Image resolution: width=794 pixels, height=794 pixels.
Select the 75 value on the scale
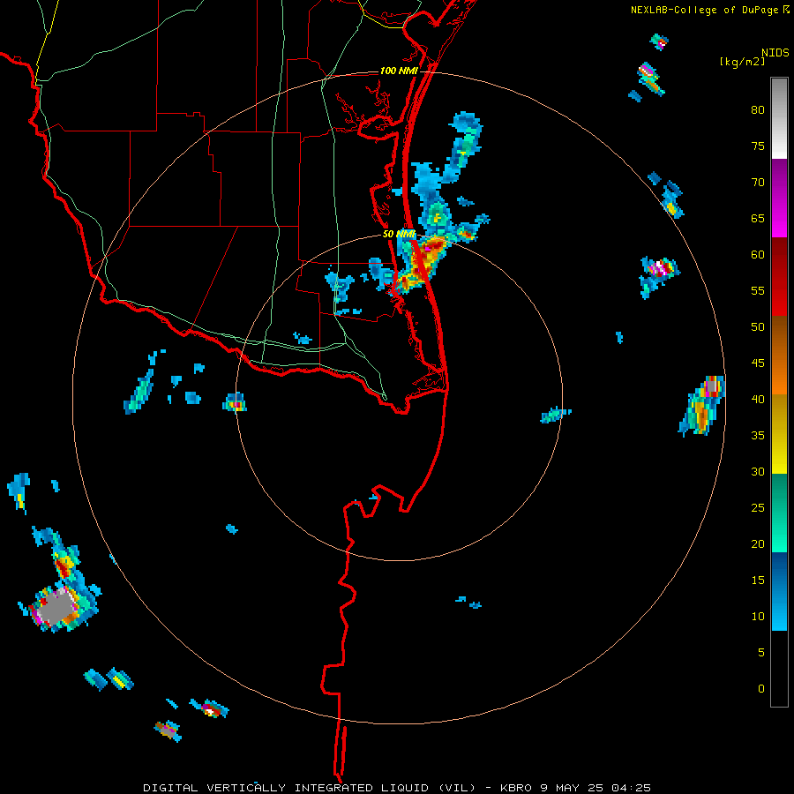tap(758, 146)
